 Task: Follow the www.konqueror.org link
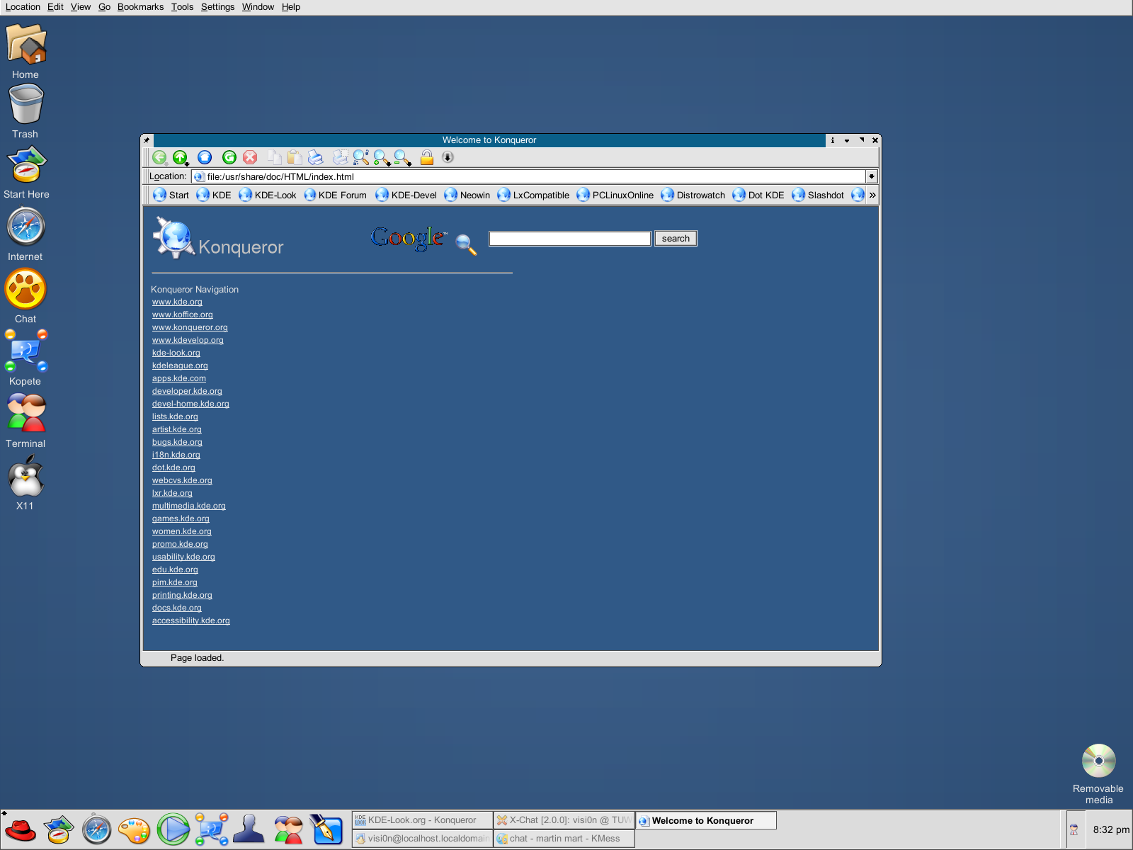[190, 327]
